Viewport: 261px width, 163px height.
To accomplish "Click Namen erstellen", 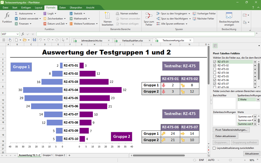I will point(127,13).
